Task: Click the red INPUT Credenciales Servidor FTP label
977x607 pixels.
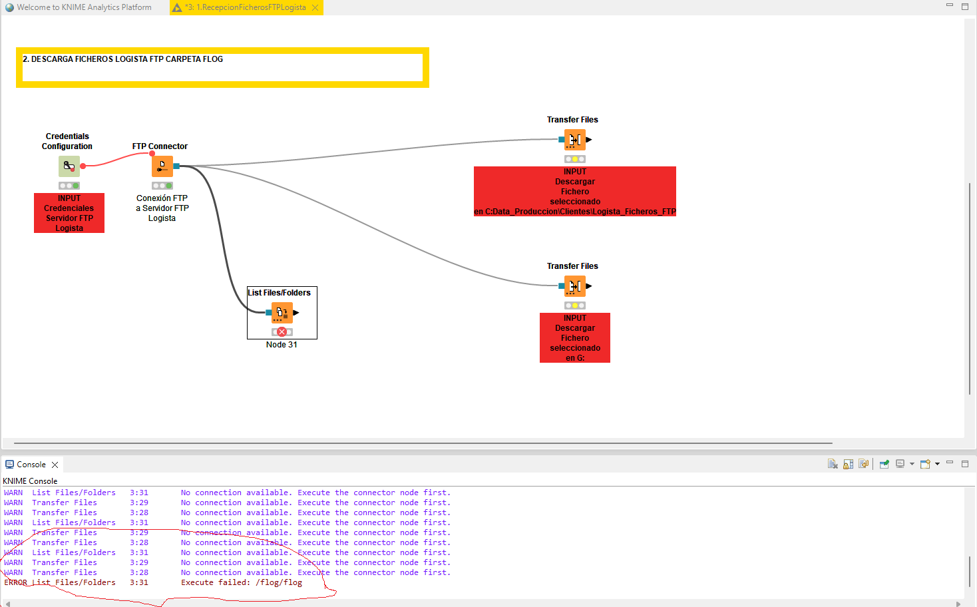Action: 69,213
